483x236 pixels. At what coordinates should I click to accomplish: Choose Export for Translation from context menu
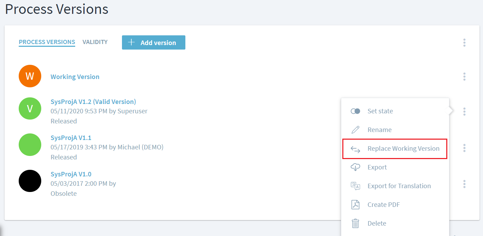pyautogui.click(x=399, y=186)
